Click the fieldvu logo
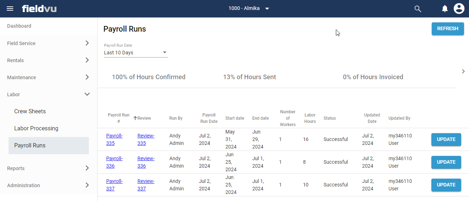This screenshot has width=469, height=201. 39,9
